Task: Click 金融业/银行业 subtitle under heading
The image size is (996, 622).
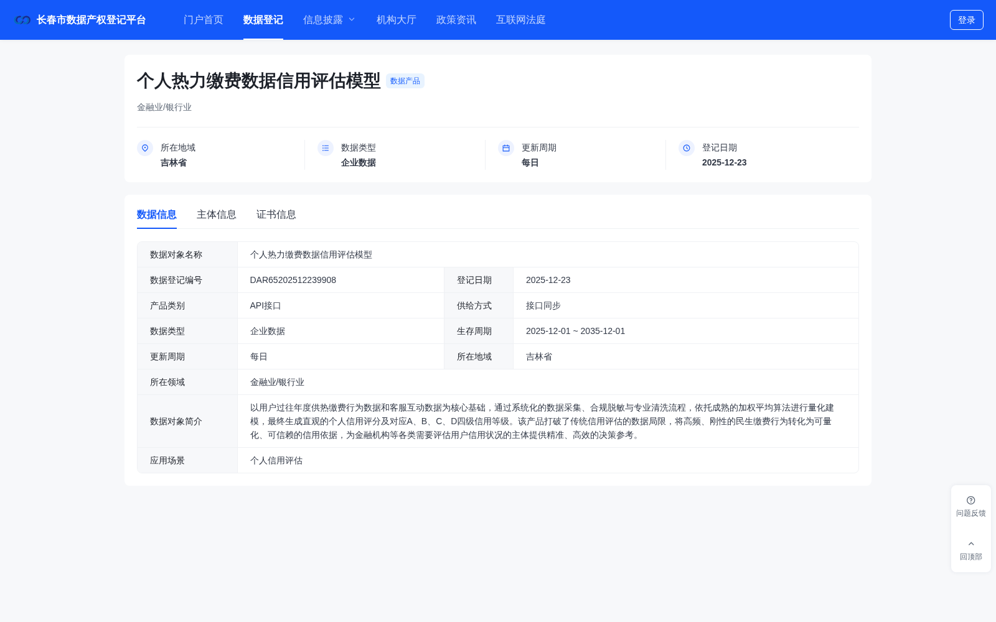Action: pos(164,107)
